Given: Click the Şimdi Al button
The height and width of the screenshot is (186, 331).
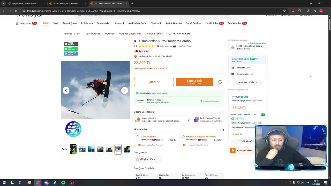Looking at the screenshot, I should (154, 82).
